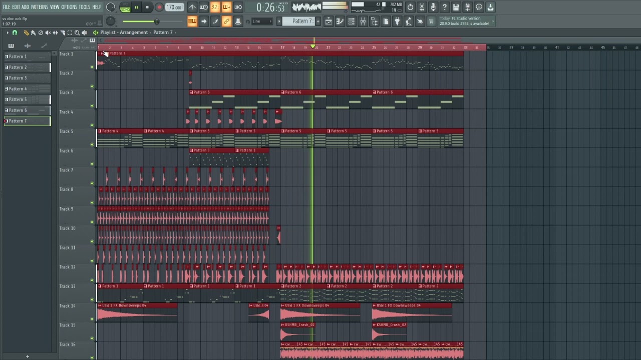Image resolution: width=641 pixels, height=360 pixels.
Task: Select the playlist Slice tool
Action: click(63, 32)
